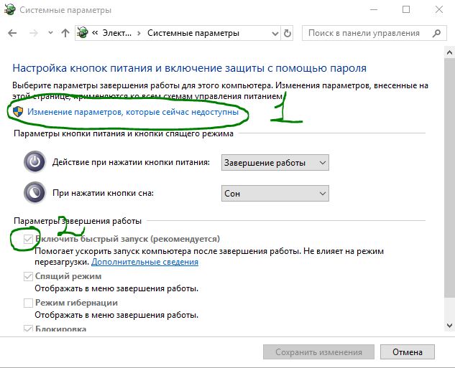This screenshot has width=455, height=368.
Task: Click the address bar power options icon
Action: pos(83,33)
